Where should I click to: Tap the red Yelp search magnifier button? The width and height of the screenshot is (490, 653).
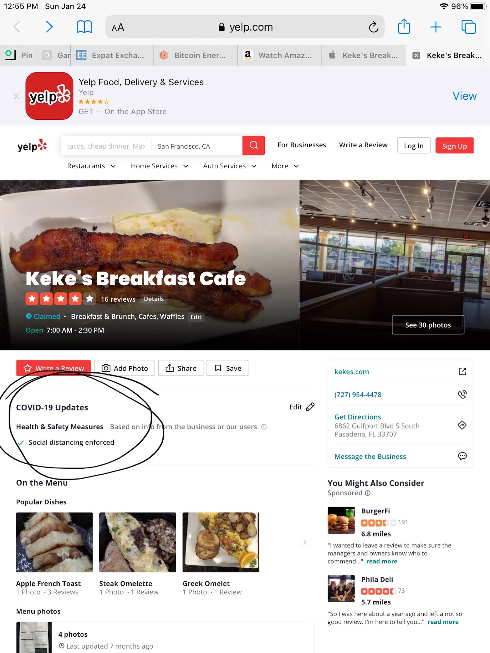click(x=254, y=146)
